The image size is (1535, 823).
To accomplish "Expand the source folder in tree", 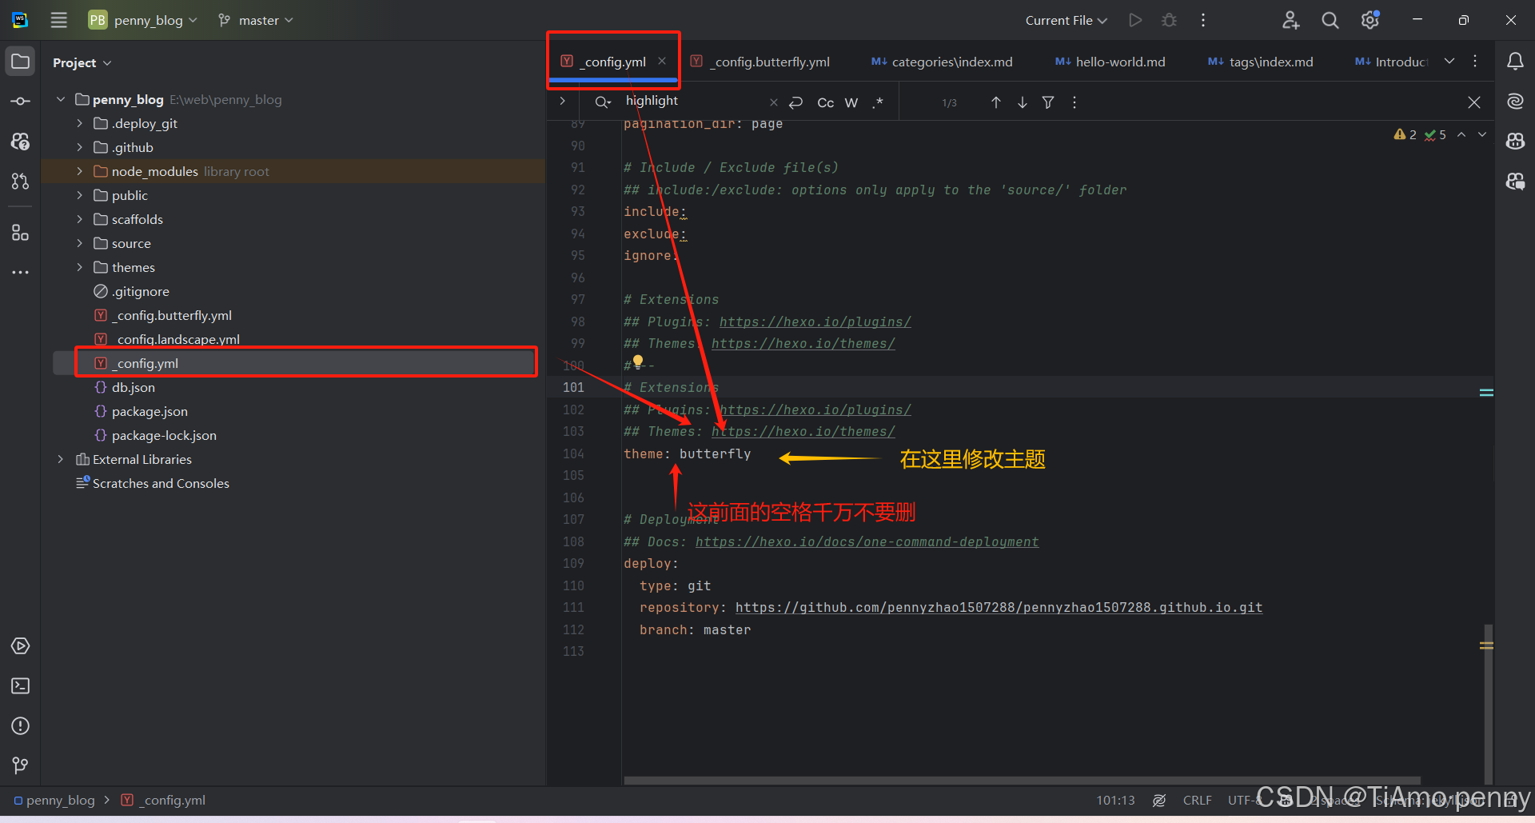I will tap(79, 243).
